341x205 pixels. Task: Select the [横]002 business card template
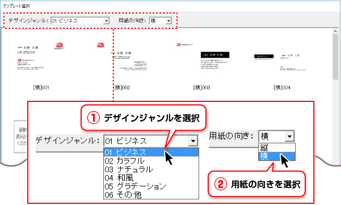(x=122, y=63)
